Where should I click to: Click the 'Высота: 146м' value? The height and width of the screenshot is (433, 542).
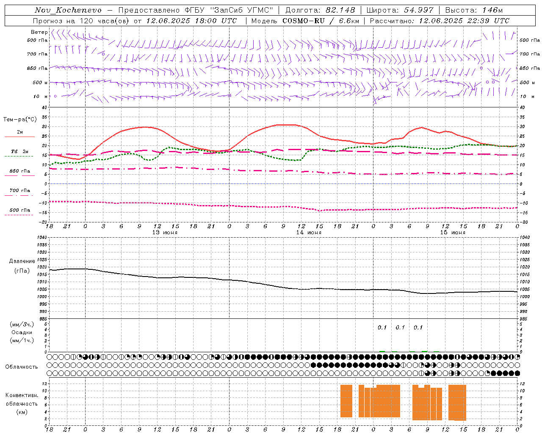[x=474, y=10]
